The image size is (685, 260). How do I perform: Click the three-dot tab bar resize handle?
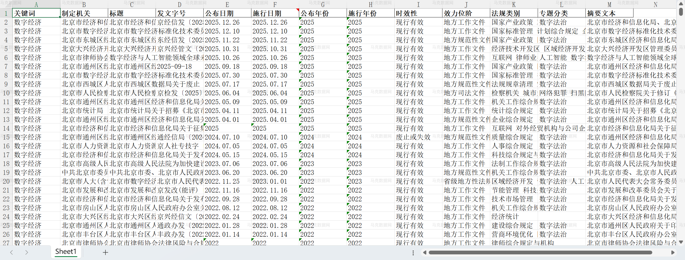coord(413,253)
